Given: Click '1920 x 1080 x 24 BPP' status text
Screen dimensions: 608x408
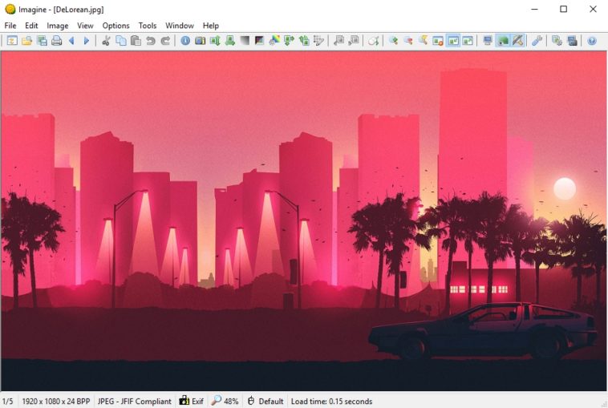Looking at the screenshot, I should click(x=56, y=402).
